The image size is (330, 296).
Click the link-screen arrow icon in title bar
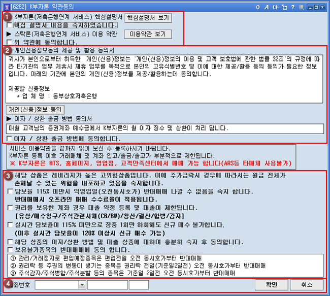(275, 6)
